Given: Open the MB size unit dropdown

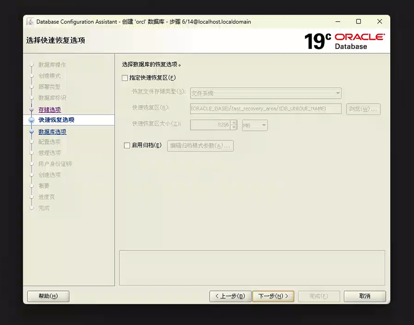Looking at the screenshot, I should coord(255,125).
